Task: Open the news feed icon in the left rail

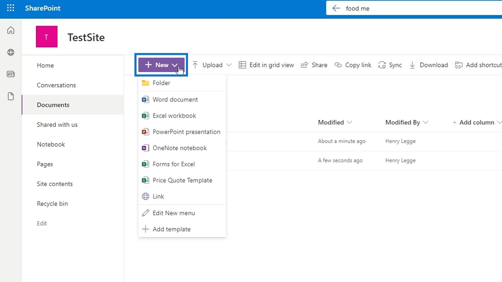Action: click(x=11, y=74)
